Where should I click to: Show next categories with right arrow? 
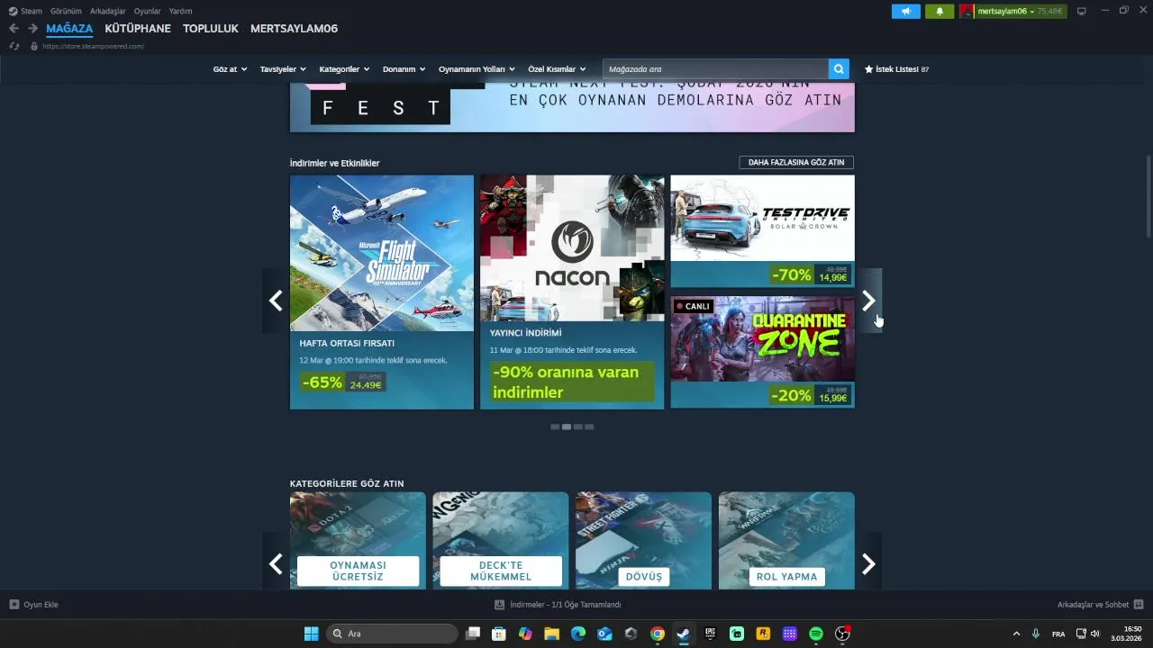point(868,564)
